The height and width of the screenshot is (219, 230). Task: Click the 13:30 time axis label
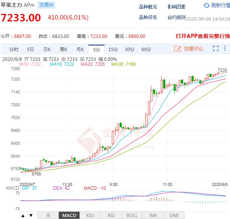click(x=67, y=184)
